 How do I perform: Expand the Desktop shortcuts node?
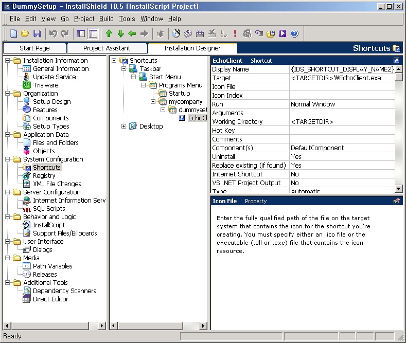(x=124, y=126)
